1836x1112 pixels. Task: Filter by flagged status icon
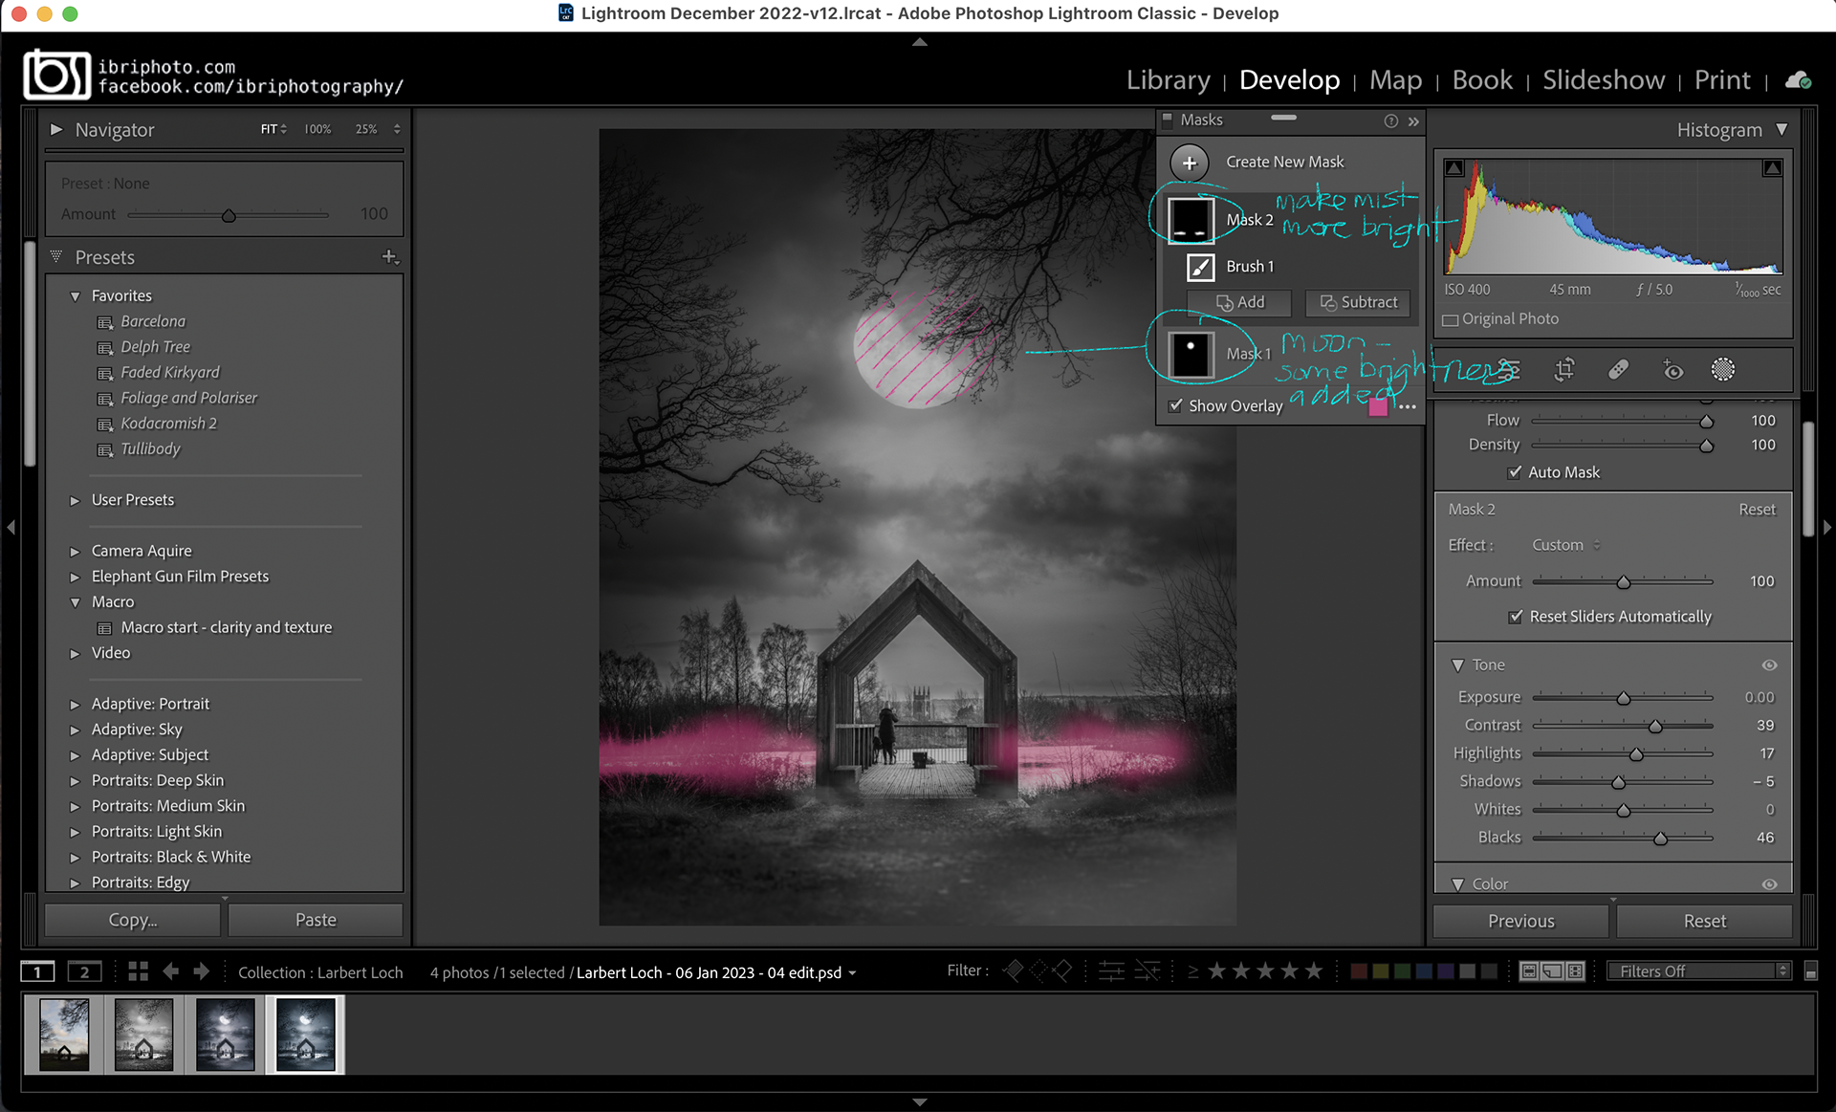click(x=1013, y=971)
